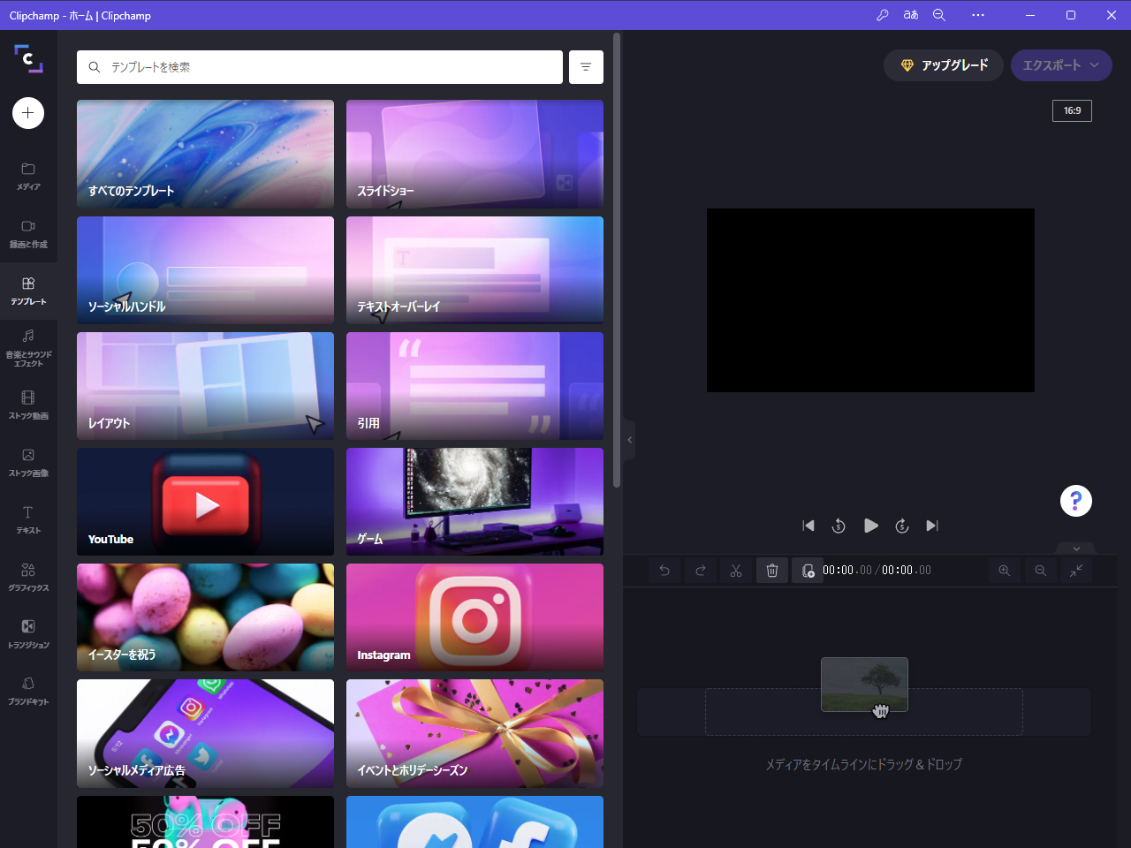Open the イースターを祝う template category
The height and width of the screenshot is (848, 1131).
[205, 617]
